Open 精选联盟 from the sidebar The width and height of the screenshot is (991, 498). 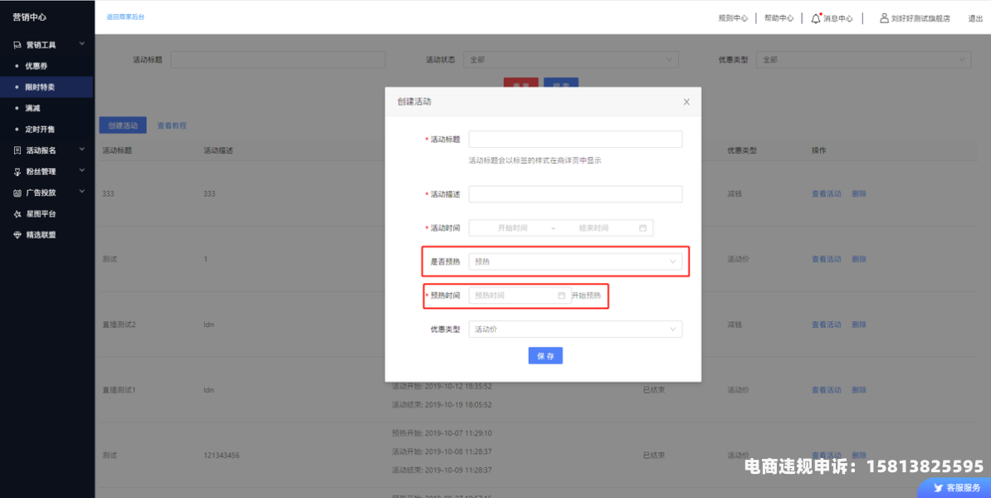(x=40, y=235)
